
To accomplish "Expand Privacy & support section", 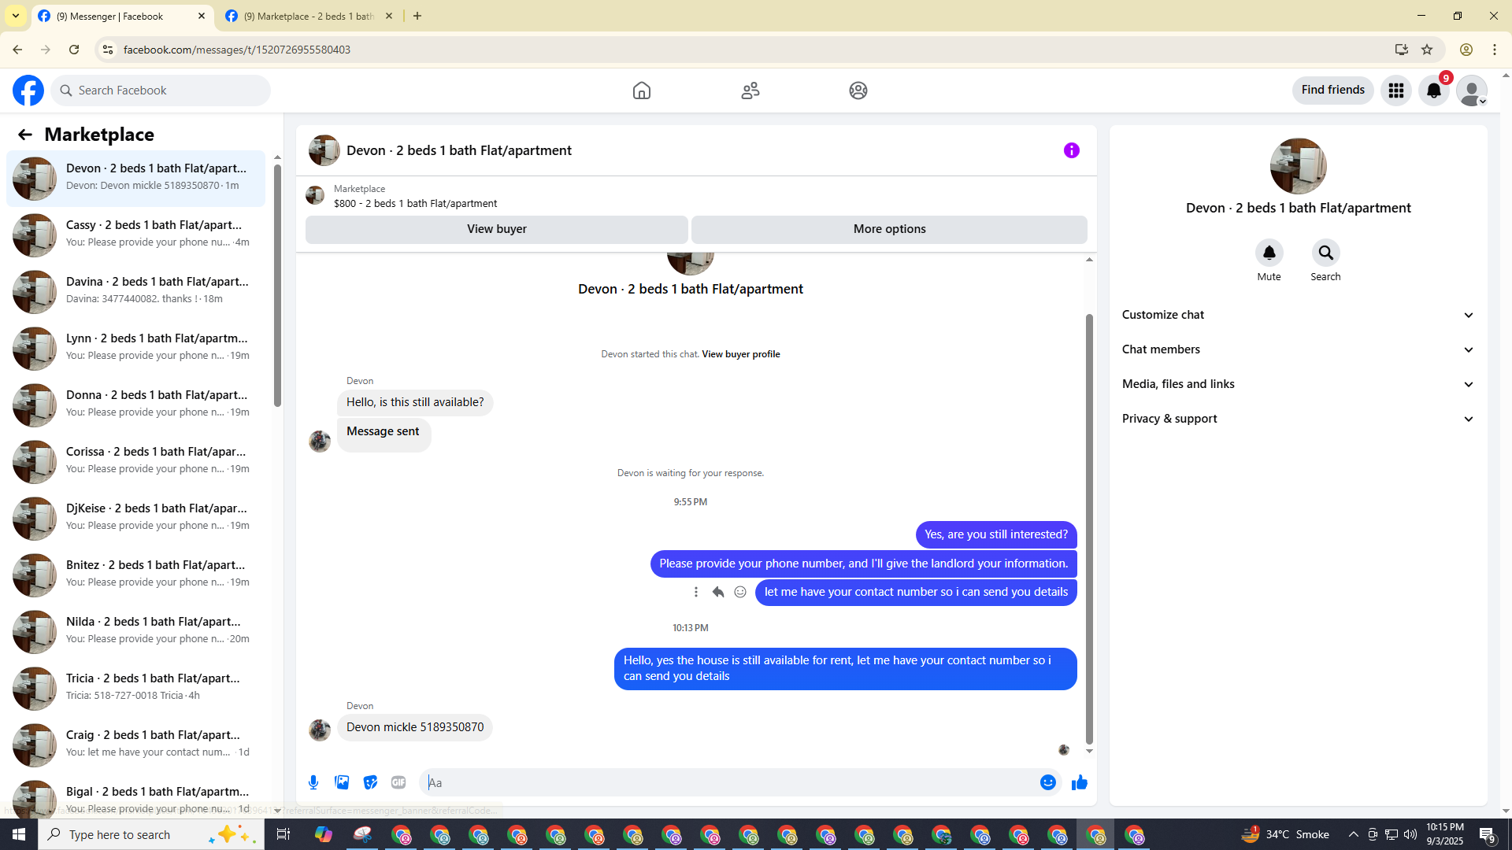I will (1298, 419).
